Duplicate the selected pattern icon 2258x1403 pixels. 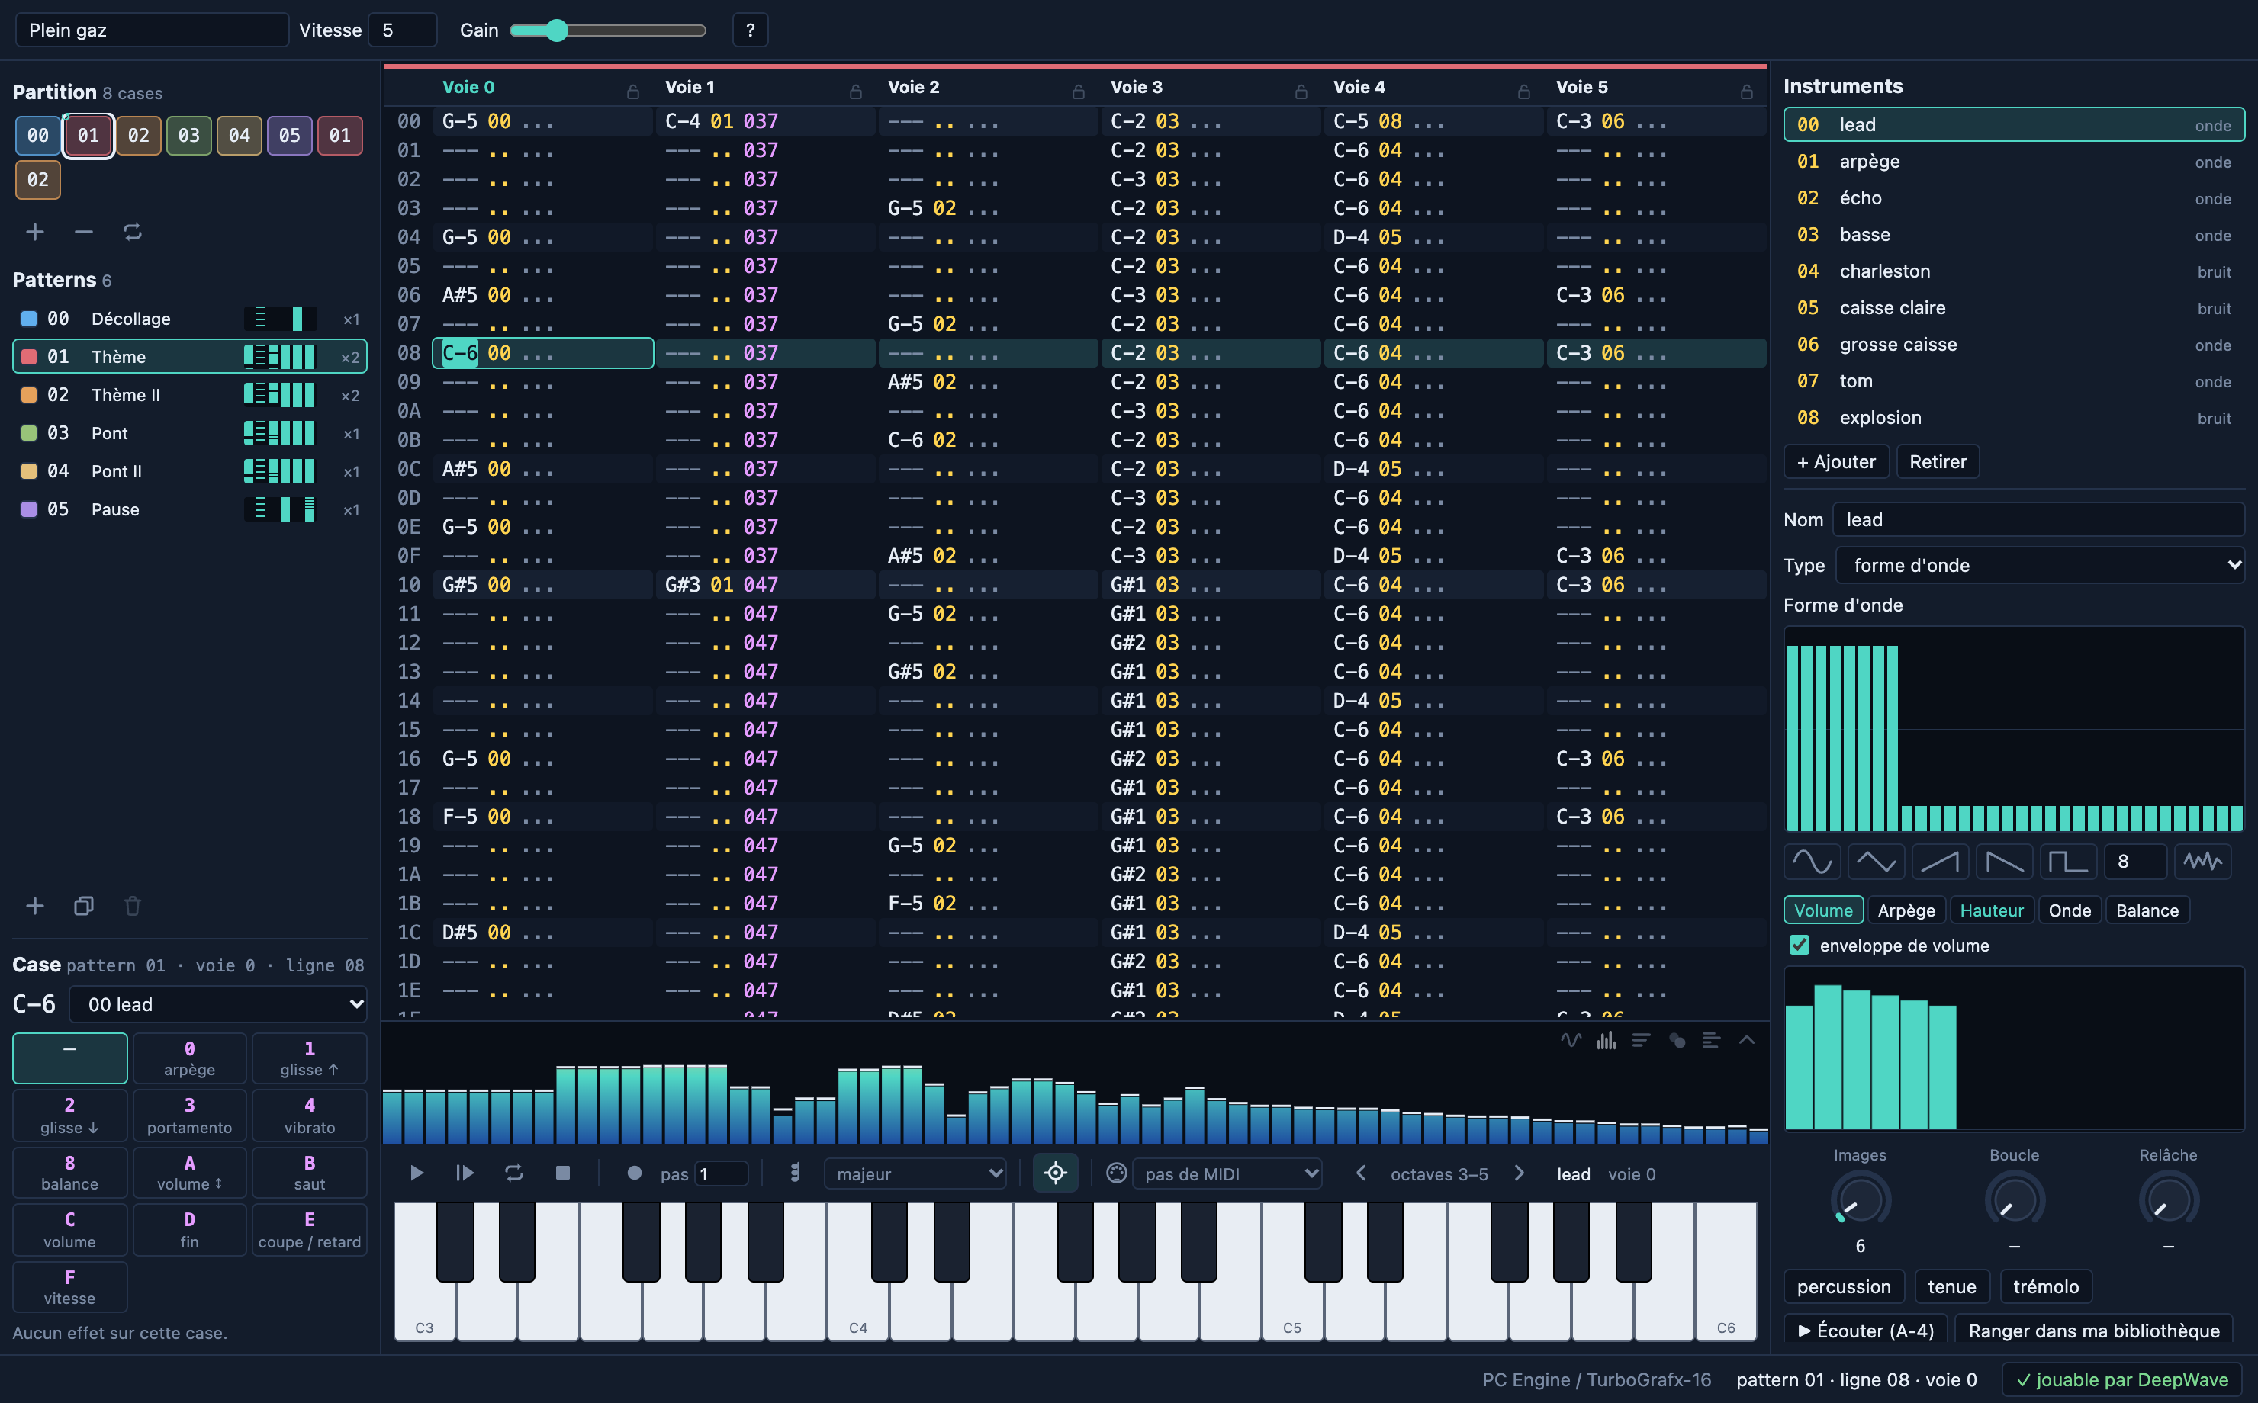(83, 906)
